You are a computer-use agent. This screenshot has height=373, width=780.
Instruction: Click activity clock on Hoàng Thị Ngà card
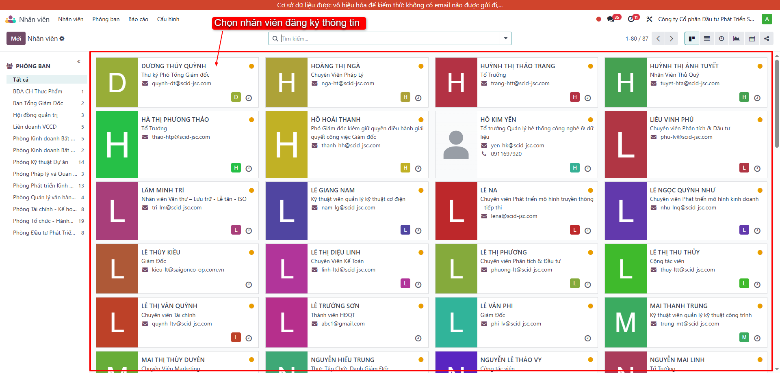point(418,98)
